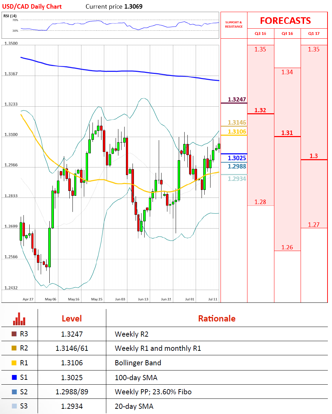Click the current price value 1.3069
Screen dimensions: 332x414
point(133,7)
